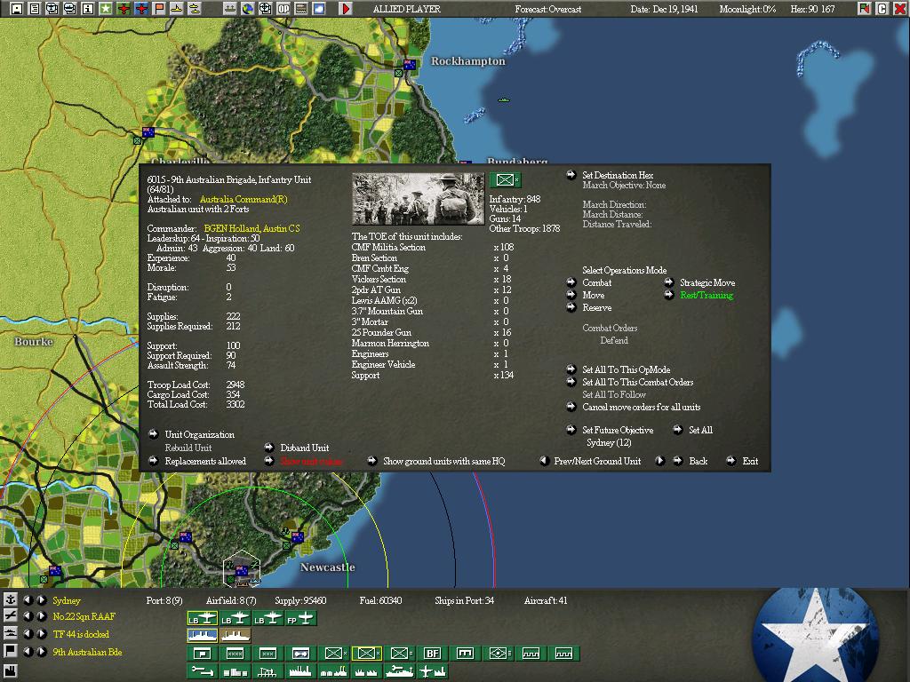
Task: Open the globe world map icon
Action: pyautogui.click(x=247, y=9)
